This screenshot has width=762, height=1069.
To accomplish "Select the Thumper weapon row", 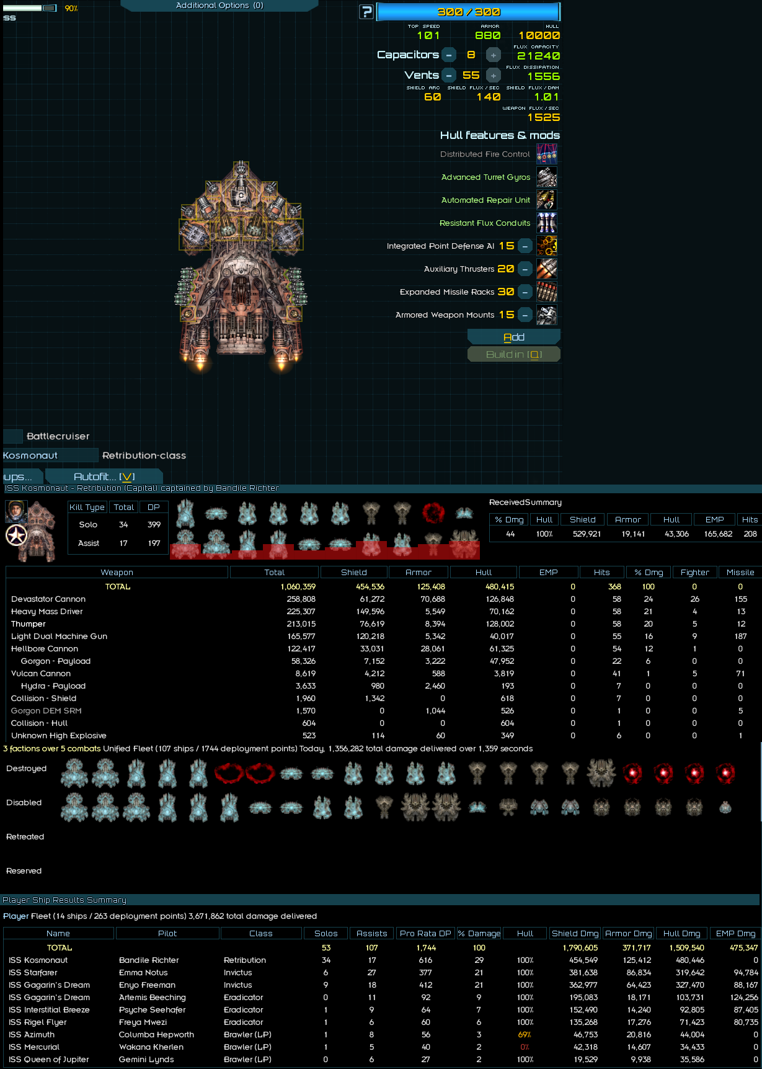I will [x=383, y=624].
